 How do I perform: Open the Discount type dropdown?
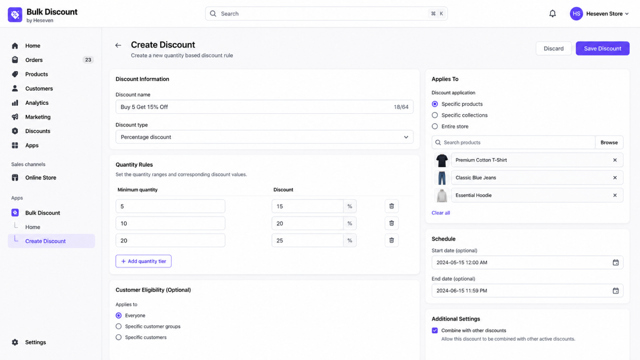[x=264, y=137]
